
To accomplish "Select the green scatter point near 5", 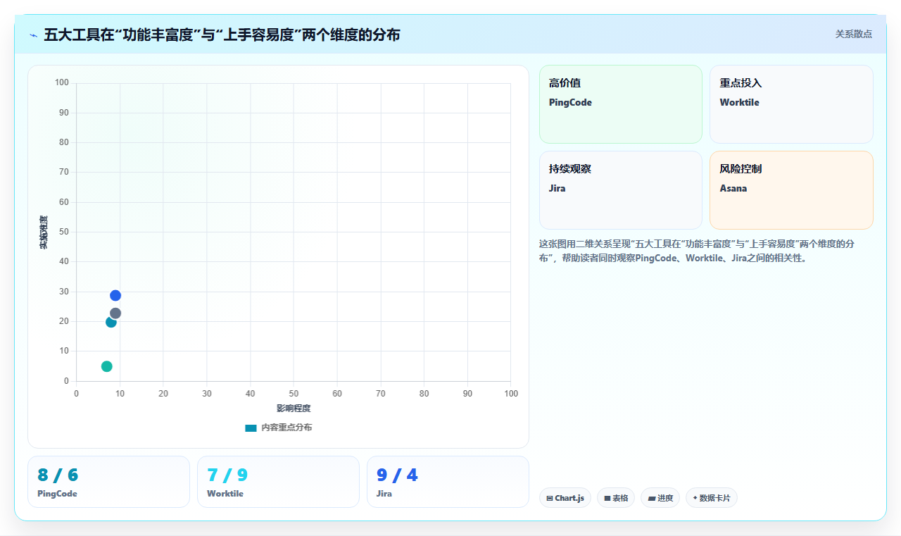I will (x=107, y=366).
